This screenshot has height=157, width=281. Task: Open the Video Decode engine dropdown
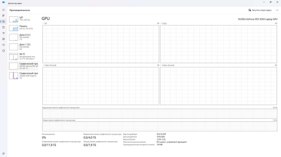pos(167,65)
